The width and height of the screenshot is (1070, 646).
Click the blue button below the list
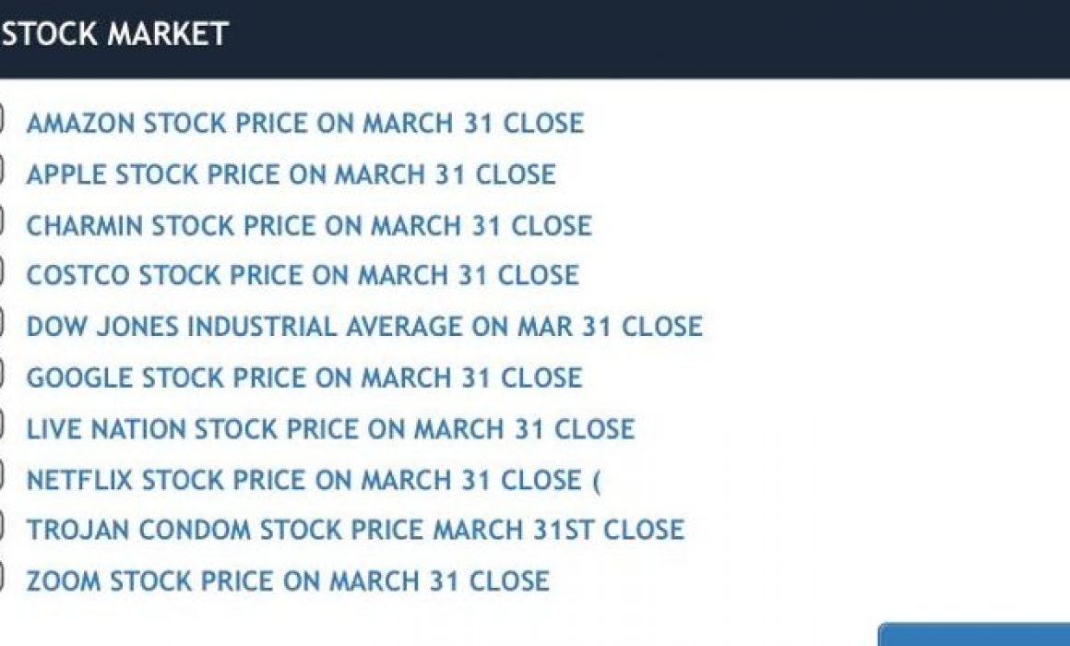[x=974, y=634]
